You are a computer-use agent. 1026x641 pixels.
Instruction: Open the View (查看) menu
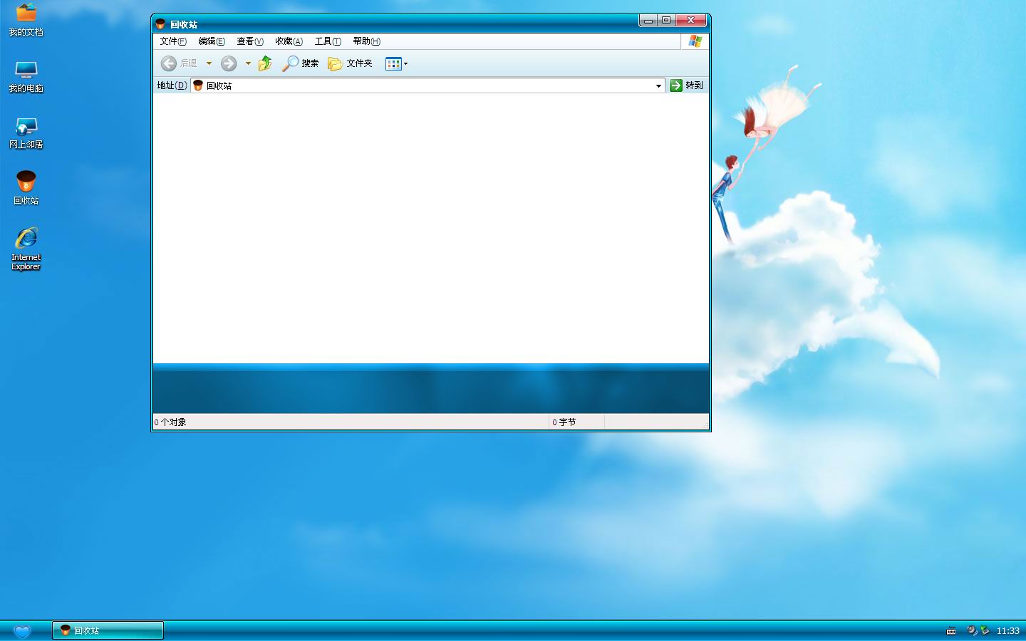(250, 41)
